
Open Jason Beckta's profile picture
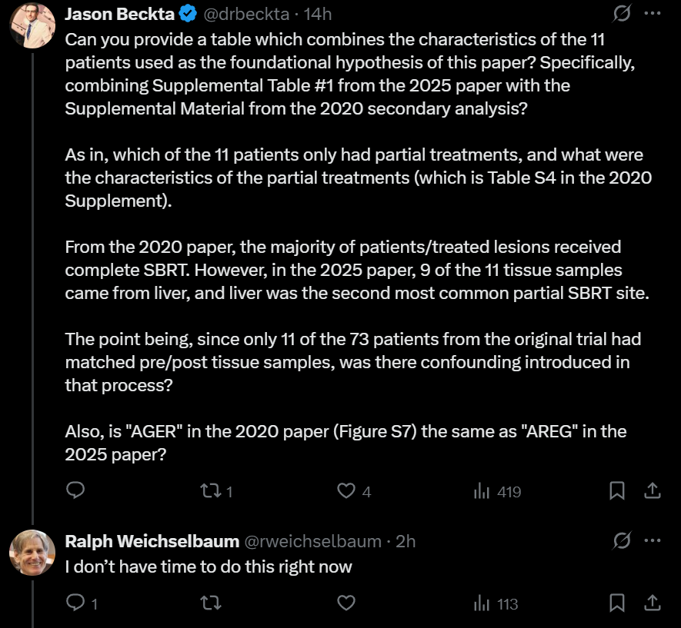(32, 25)
